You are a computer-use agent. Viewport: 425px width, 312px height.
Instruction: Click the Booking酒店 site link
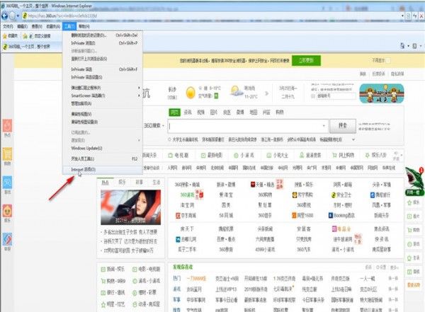click(x=341, y=216)
